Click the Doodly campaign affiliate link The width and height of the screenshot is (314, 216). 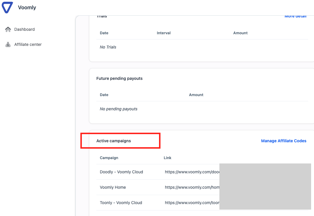tap(192, 172)
